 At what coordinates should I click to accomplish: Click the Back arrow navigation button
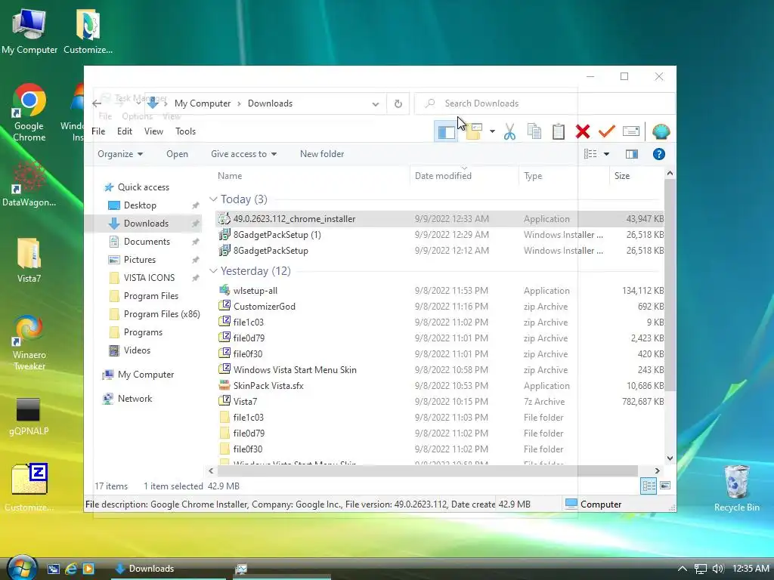[97, 103]
